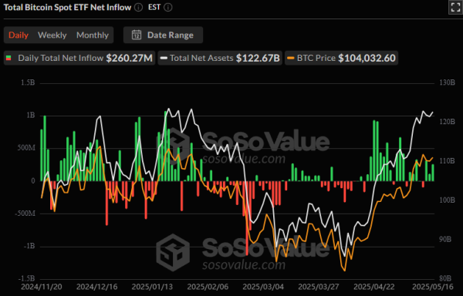Click the EST timezone label
463x296 pixels.
(154, 7)
